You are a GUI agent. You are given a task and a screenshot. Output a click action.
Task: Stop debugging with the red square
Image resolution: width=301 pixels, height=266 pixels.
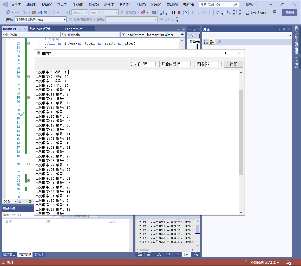(179, 12)
